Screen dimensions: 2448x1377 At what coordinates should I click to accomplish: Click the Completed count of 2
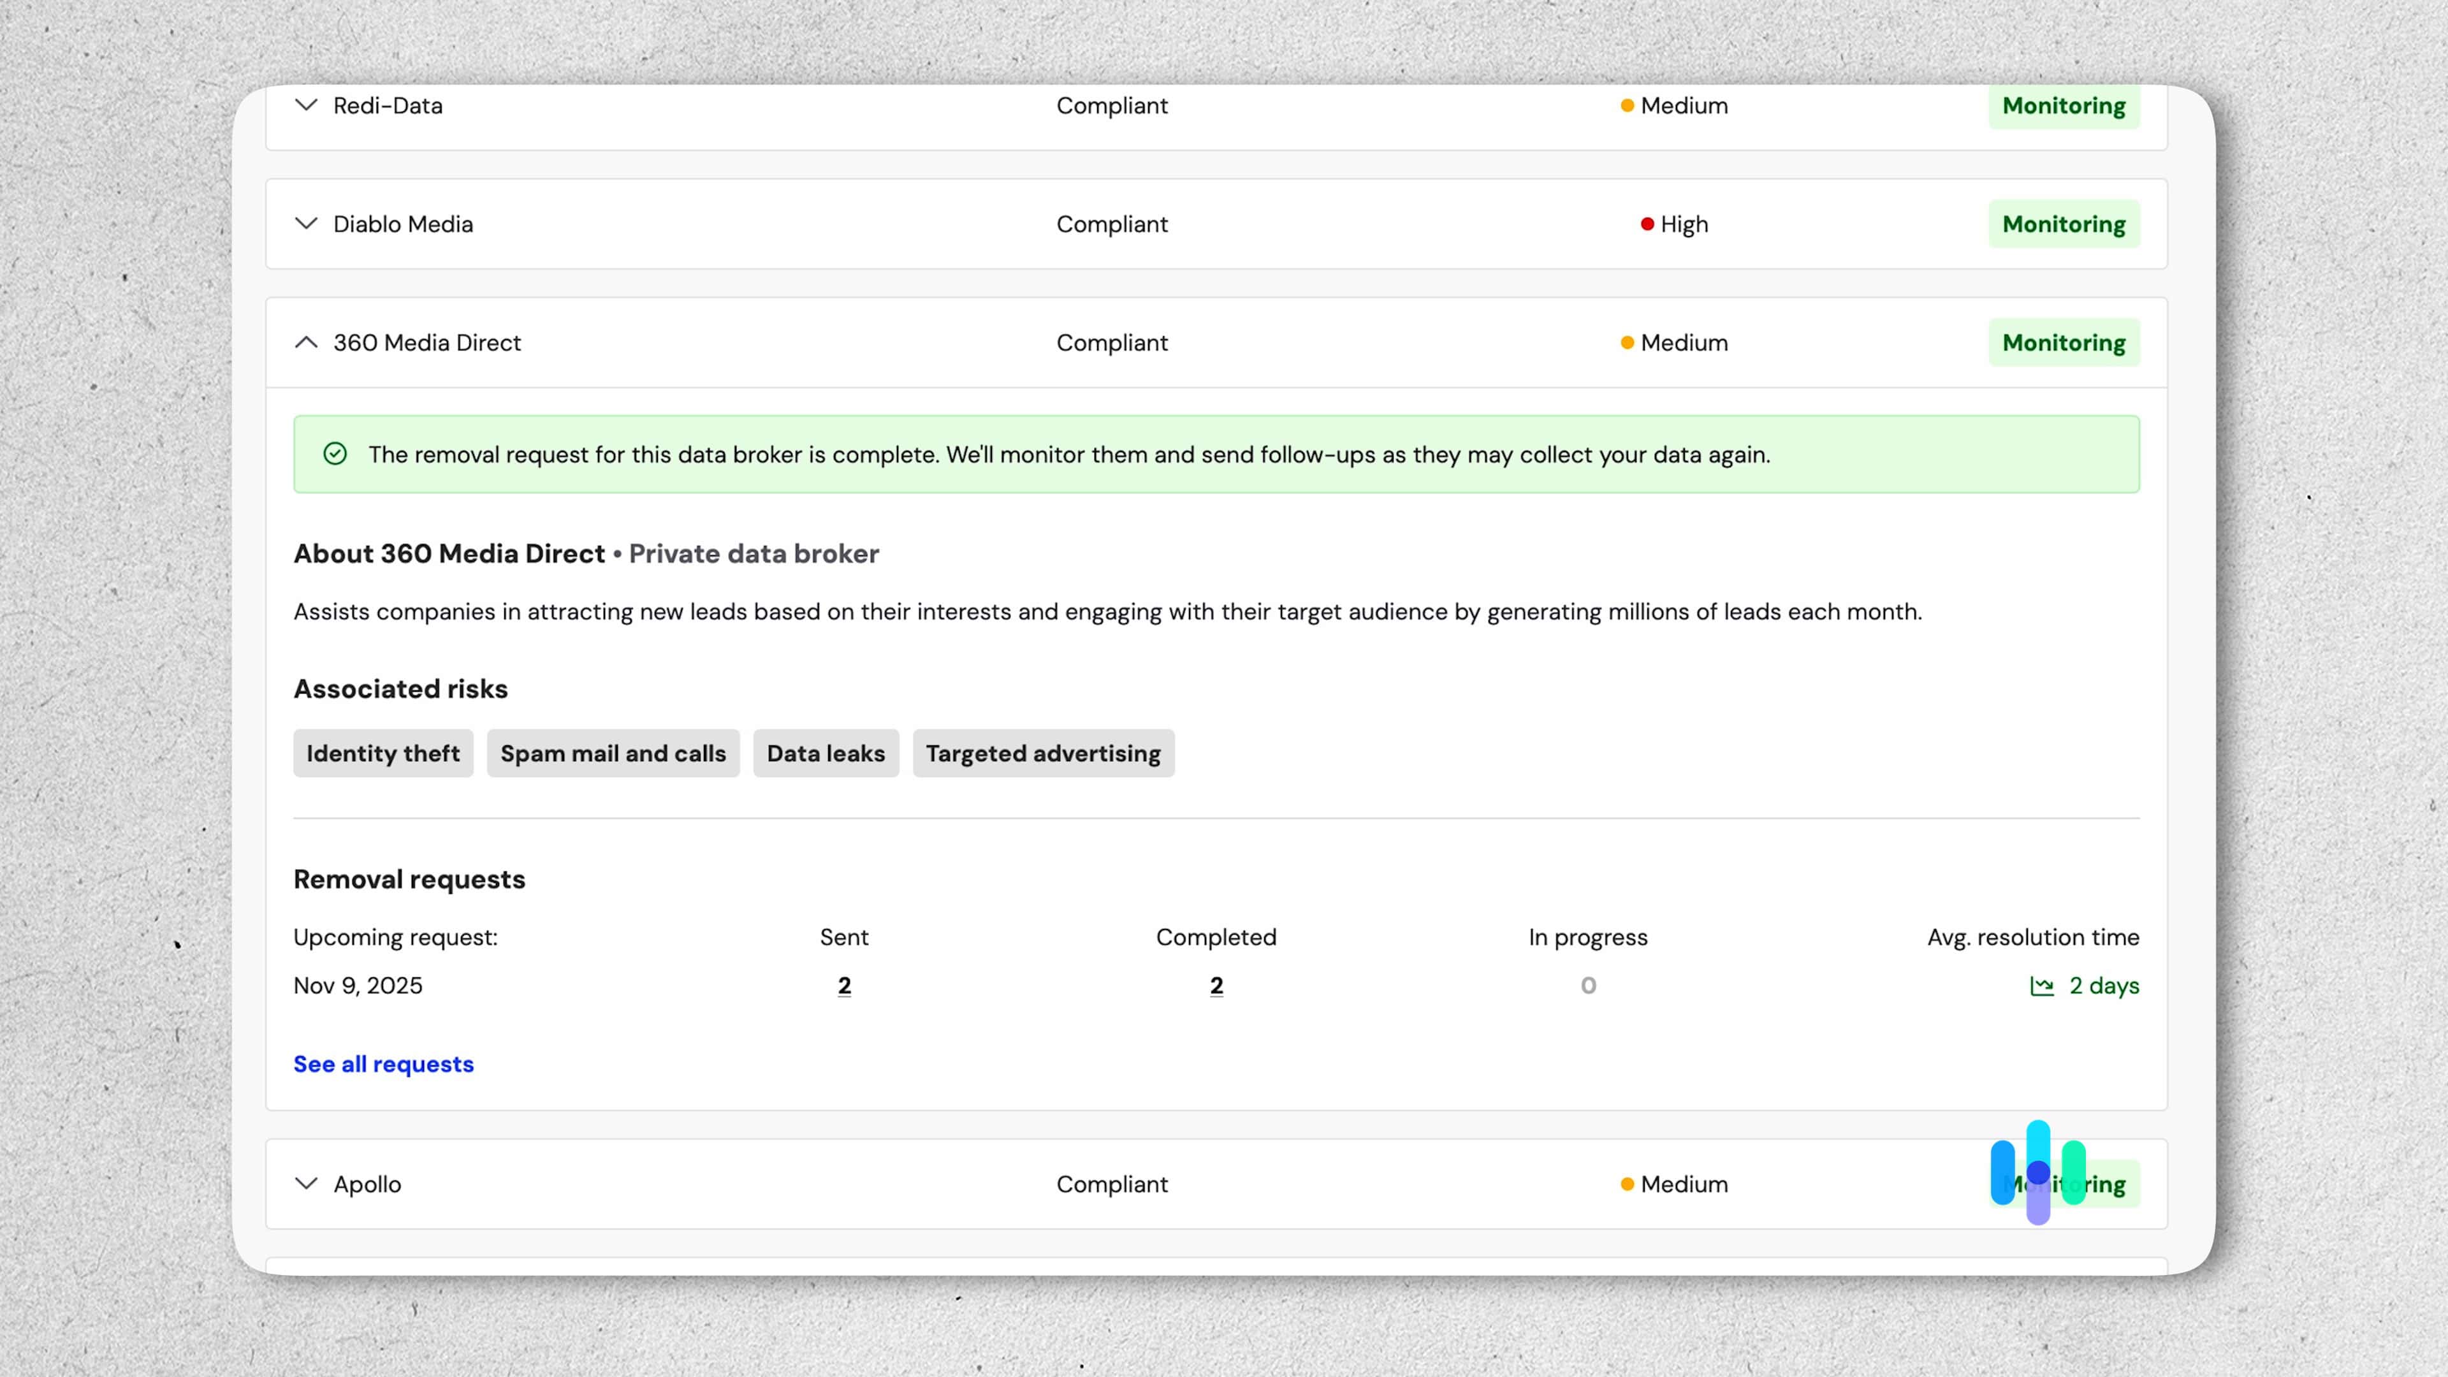tap(1216, 986)
